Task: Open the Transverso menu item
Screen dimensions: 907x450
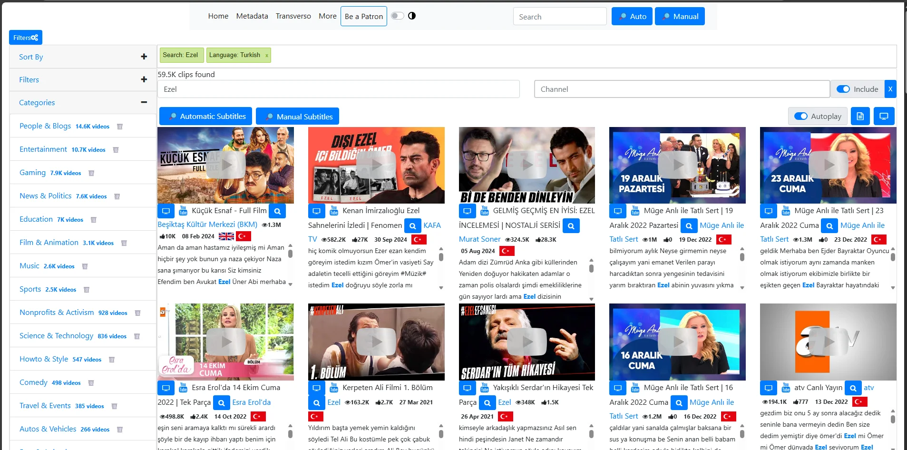Action: 293,16
